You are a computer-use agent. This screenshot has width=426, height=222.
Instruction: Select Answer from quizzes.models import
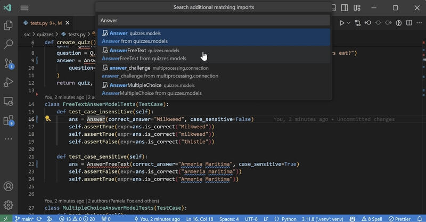(214, 37)
